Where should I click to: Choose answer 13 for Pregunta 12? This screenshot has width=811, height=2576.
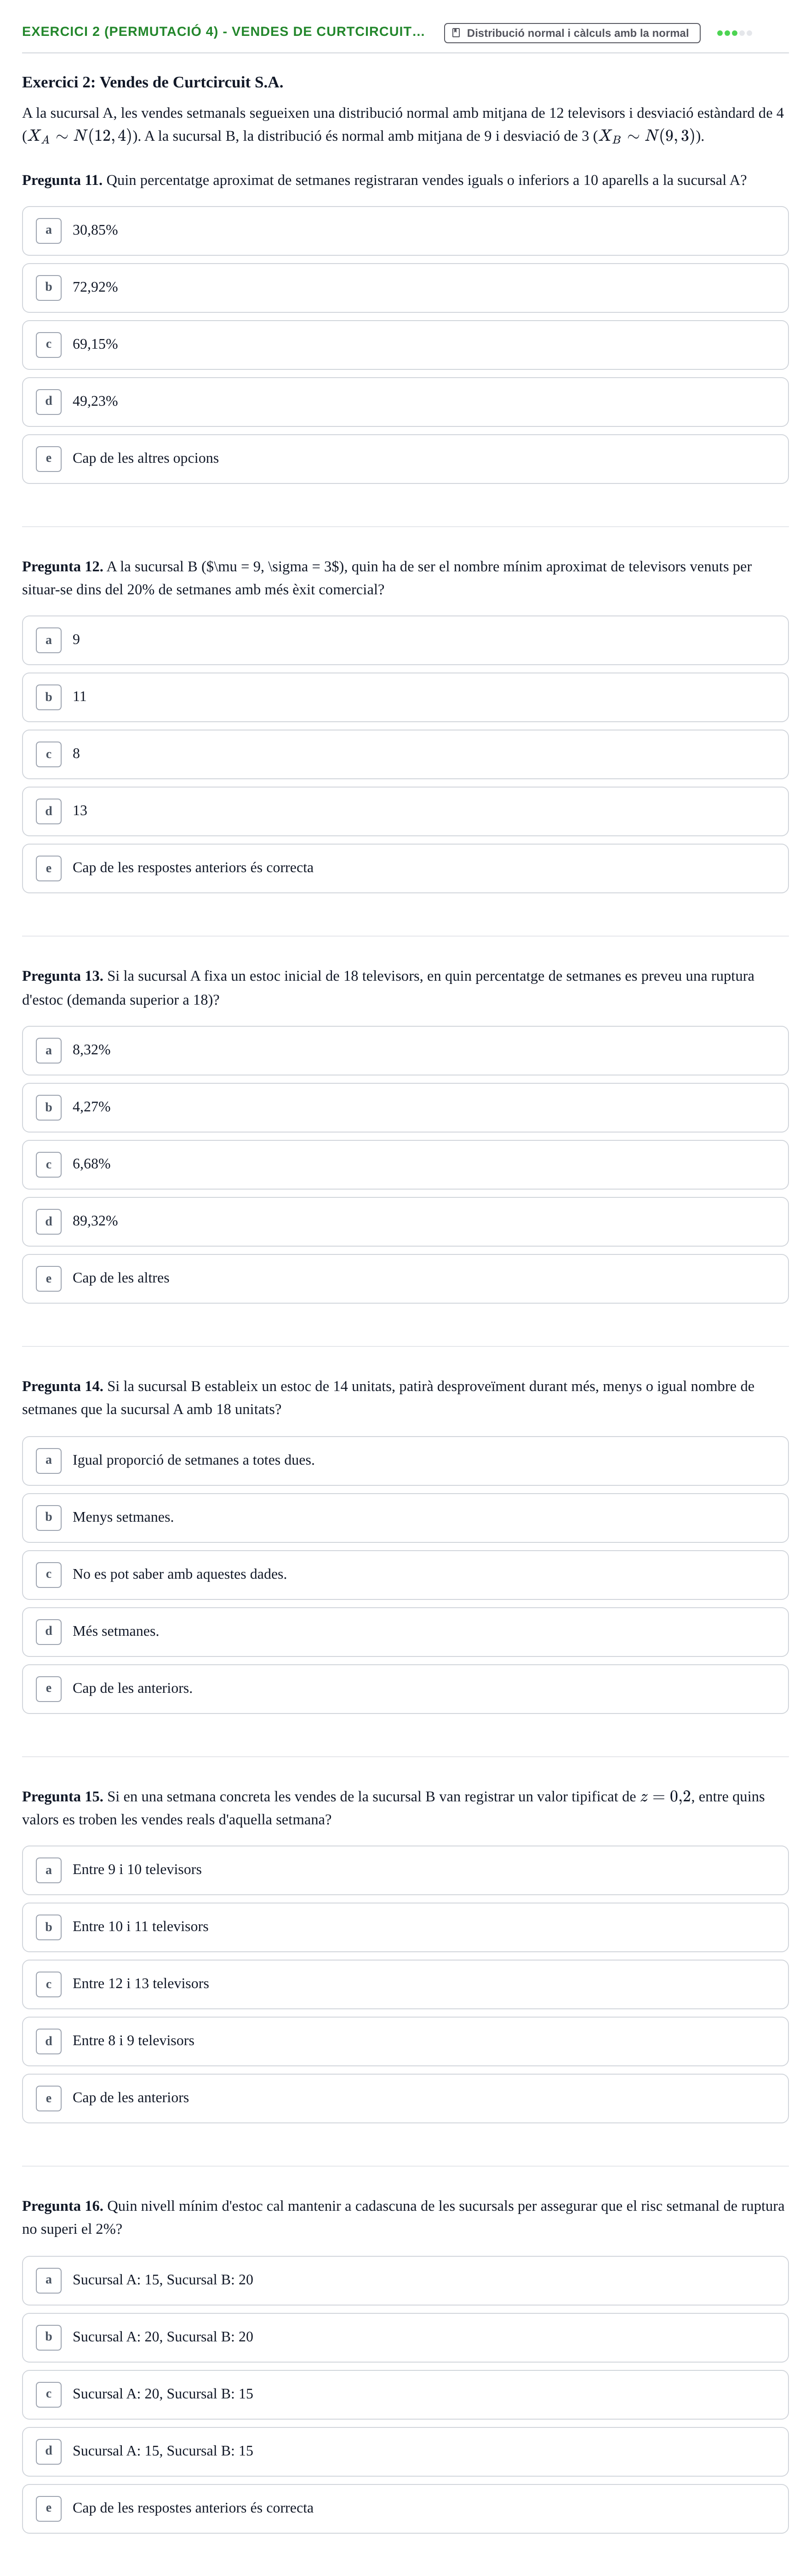coord(405,811)
